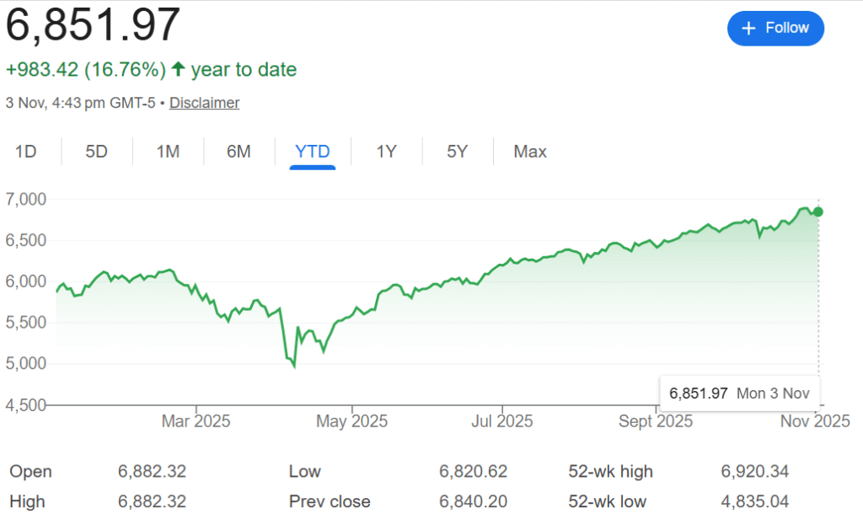Click the Prev close value 6,840.20
Screen dimensions: 863x530
click(472, 501)
